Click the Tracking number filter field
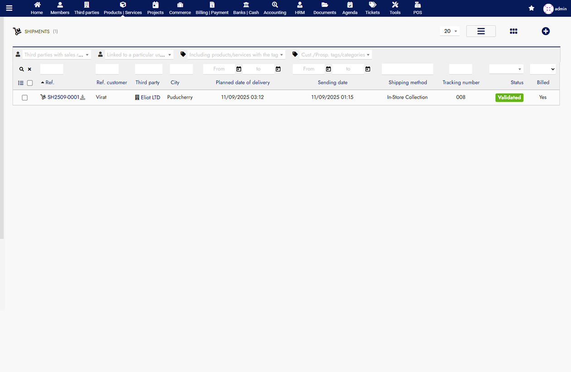This screenshot has height=372, width=571. (x=460, y=69)
